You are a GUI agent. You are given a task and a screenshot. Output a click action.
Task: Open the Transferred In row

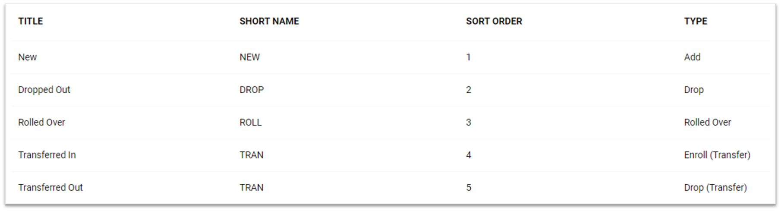coord(390,155)
